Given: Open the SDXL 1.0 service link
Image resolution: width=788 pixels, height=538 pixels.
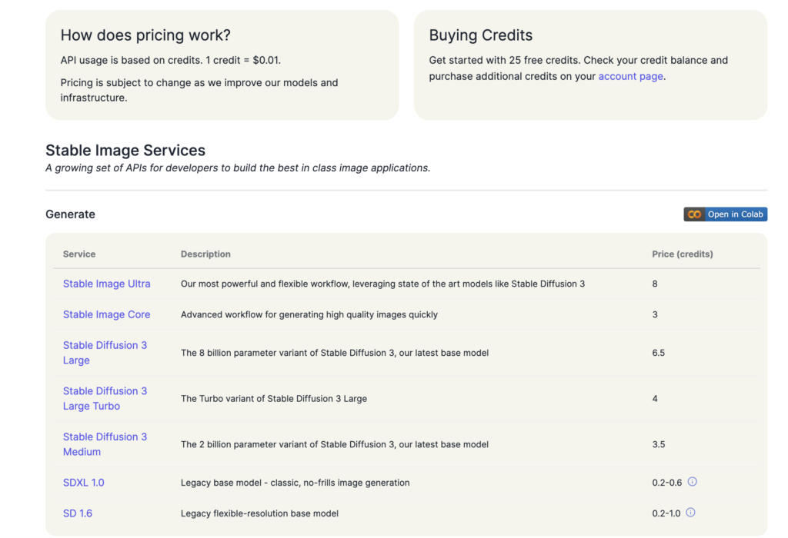Looking at the screenshot, I should click(83, 483).
